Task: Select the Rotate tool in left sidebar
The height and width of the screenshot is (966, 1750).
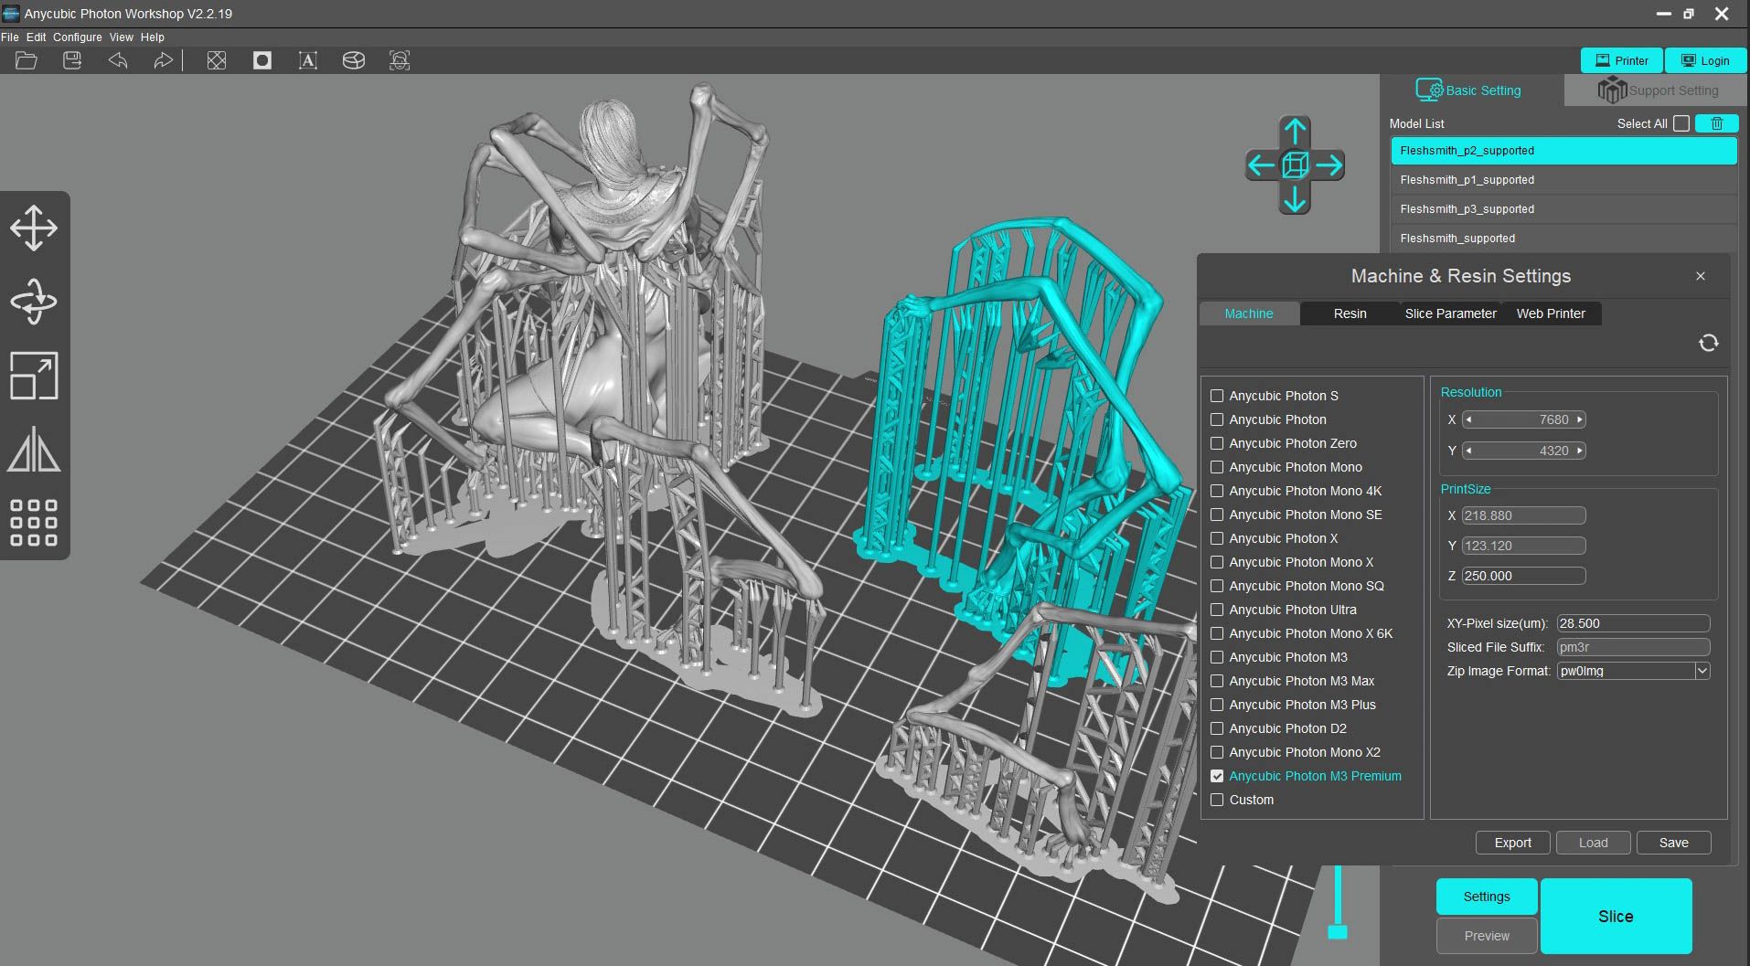Action: pos(34,302)
